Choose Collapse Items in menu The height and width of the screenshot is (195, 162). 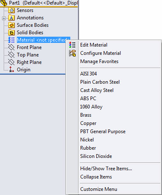click(x=96, y=177)
